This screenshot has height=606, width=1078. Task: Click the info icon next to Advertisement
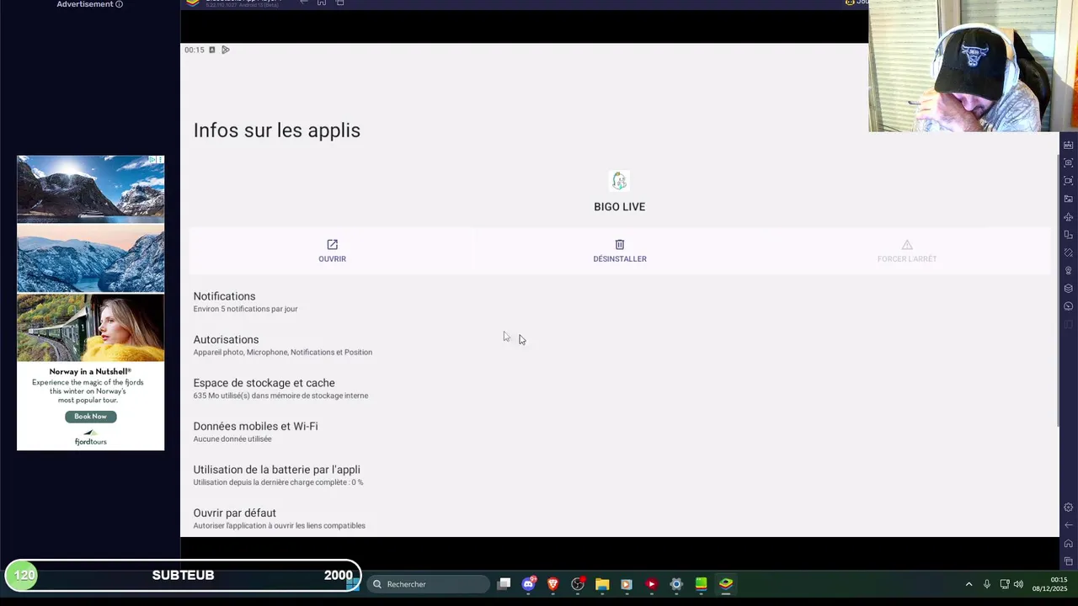(119, 4)
